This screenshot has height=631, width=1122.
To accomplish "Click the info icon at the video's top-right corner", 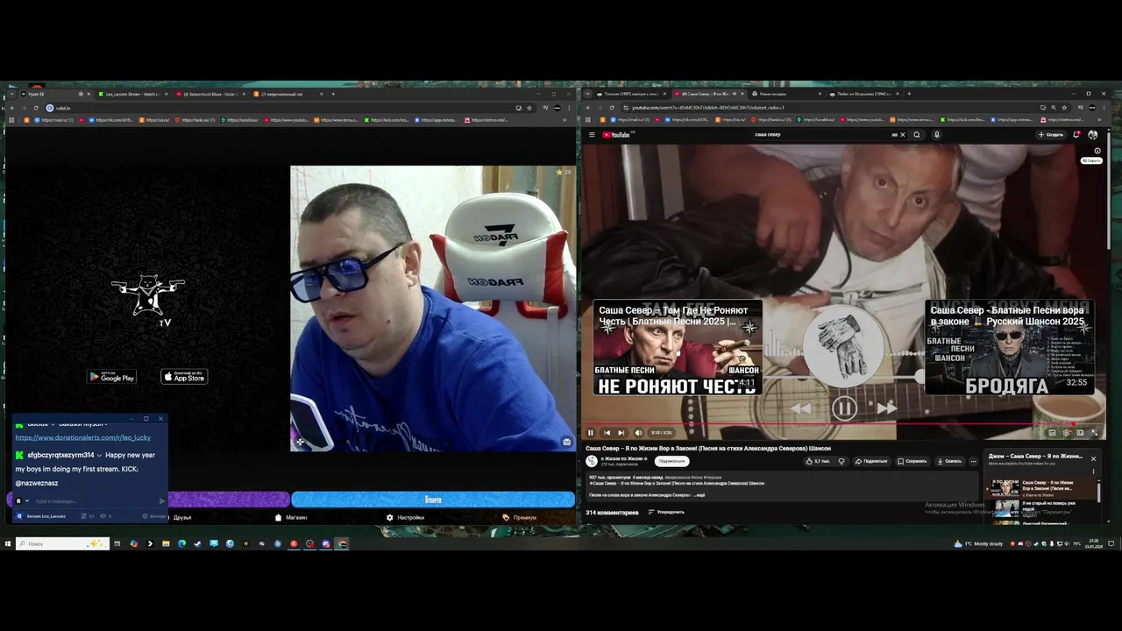I will click(1097, 151).
